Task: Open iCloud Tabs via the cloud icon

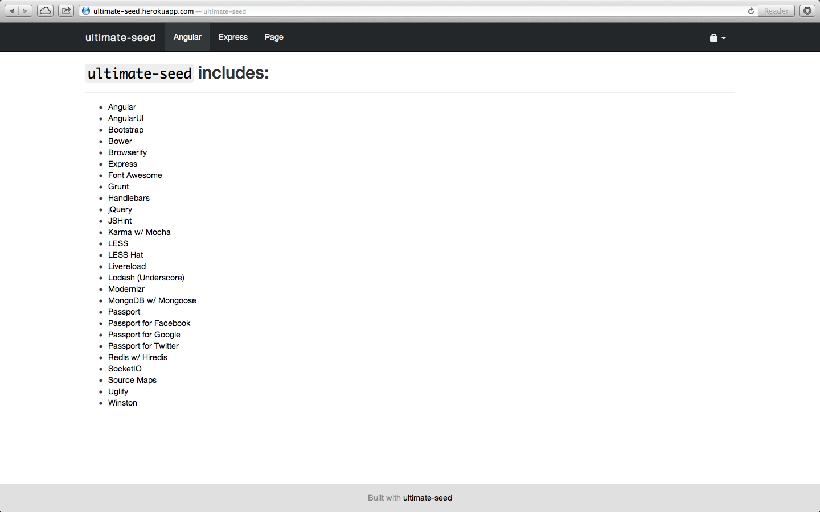Action: [44, 10]
